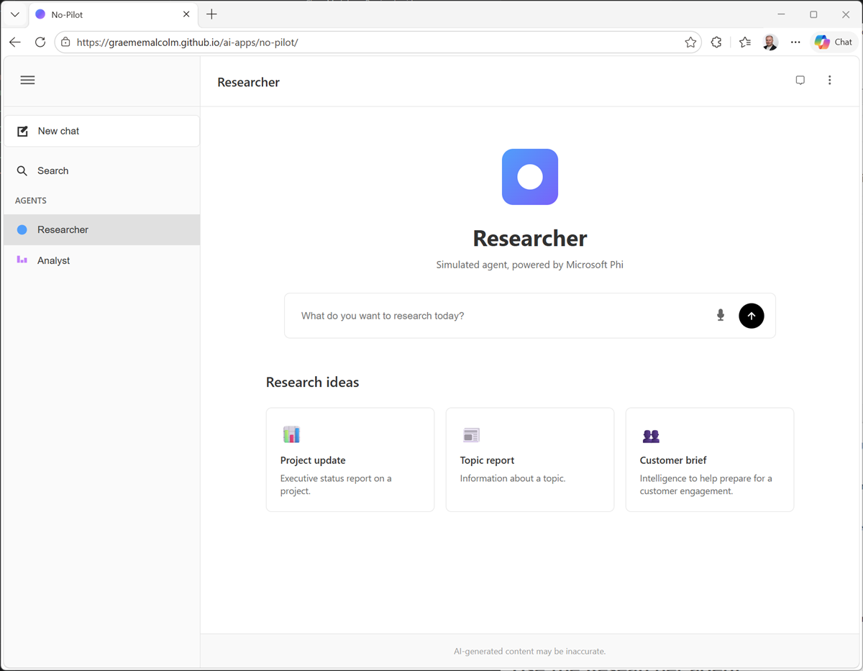Viewport: 863px width, 671px height.
Task: Open browser extensions puzzle icon
Action: click(x=716, y=42)
